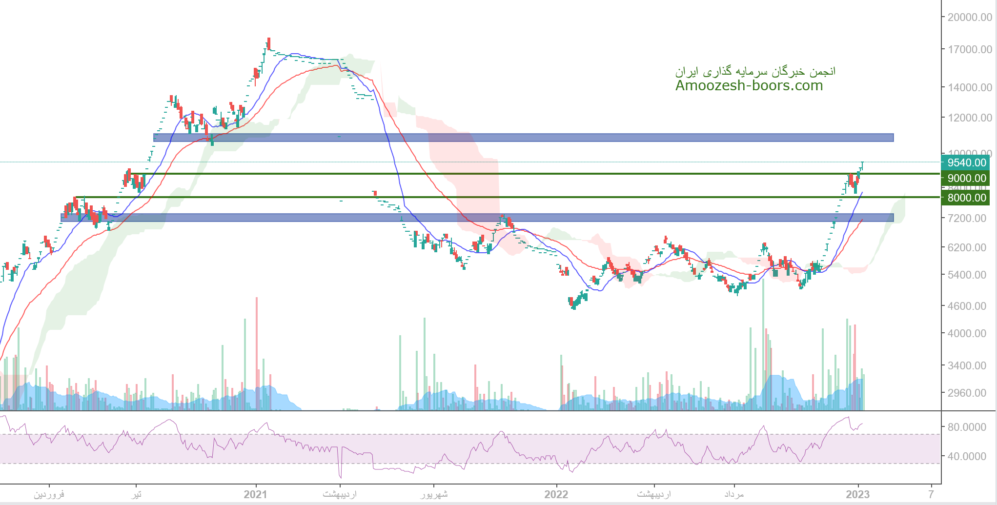Click the فروردین label on time axis
Viewport: 997px width, 505px height.
tap(49, 494)
